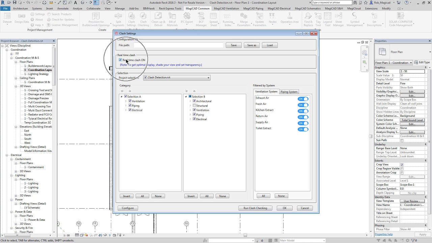The height and width of the screenshot is (243, 432).
Task: Turn off the Toilet Extract switch
Action: coord(303,129)
